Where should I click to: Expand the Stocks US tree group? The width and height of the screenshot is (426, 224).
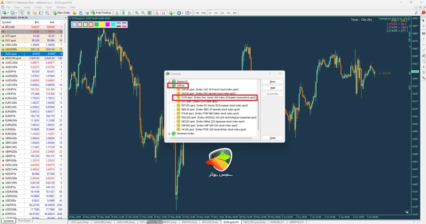click(169, 81)
